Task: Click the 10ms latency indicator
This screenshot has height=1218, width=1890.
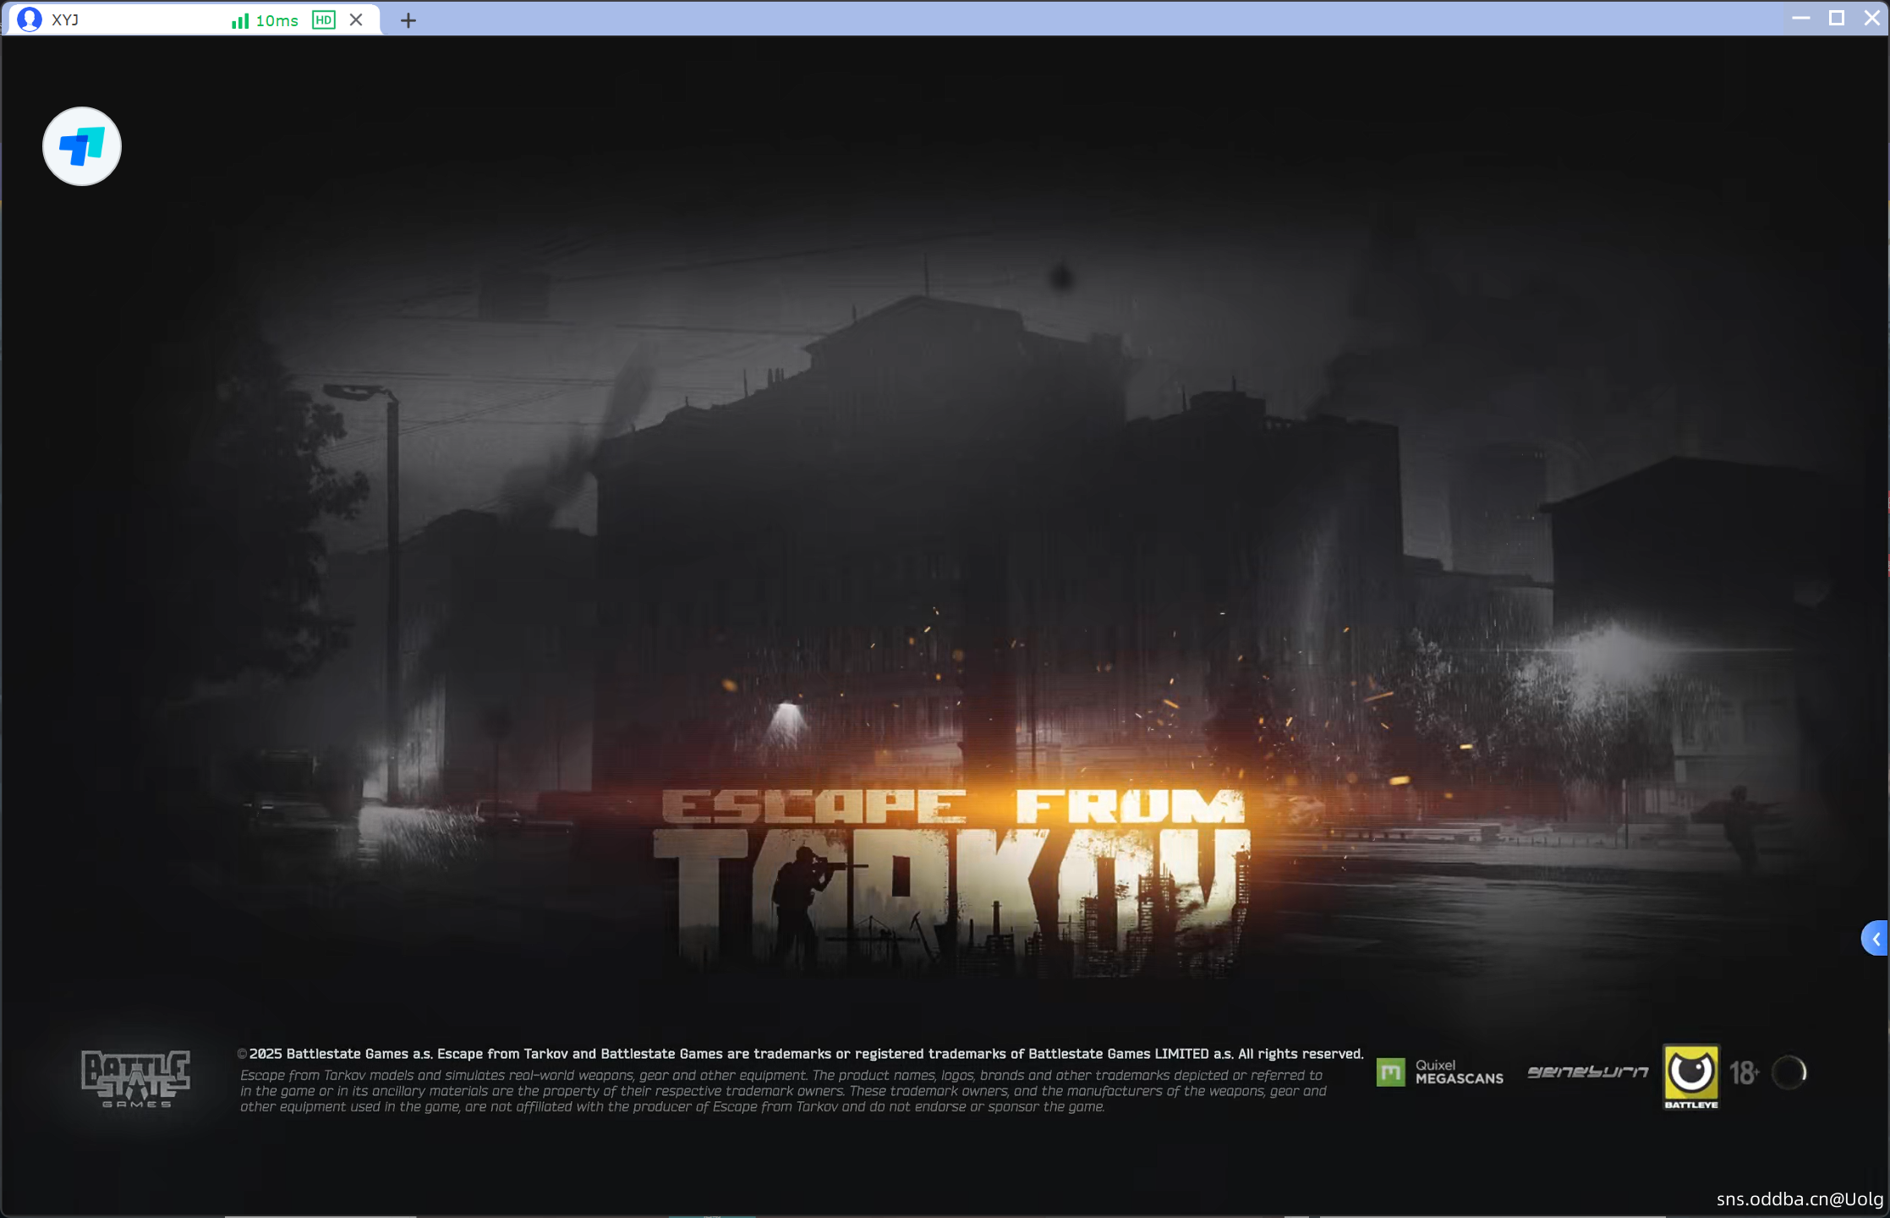Action: coord(277,20)
